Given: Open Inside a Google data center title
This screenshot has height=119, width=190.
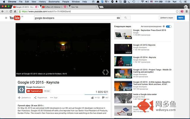Looking at the screenshot, I should pos(145,94).
